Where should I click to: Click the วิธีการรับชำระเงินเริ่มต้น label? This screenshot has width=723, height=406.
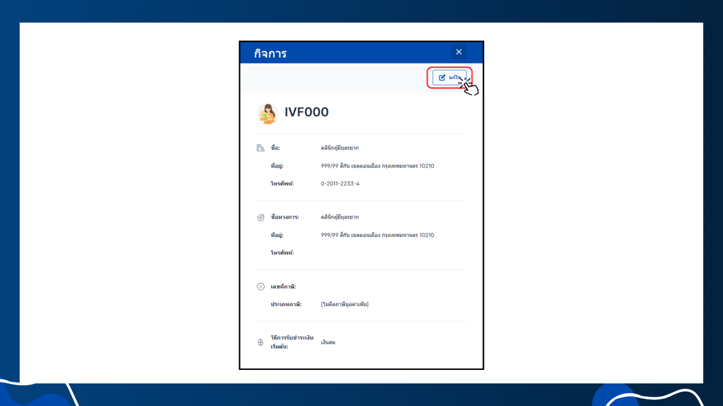292,342
